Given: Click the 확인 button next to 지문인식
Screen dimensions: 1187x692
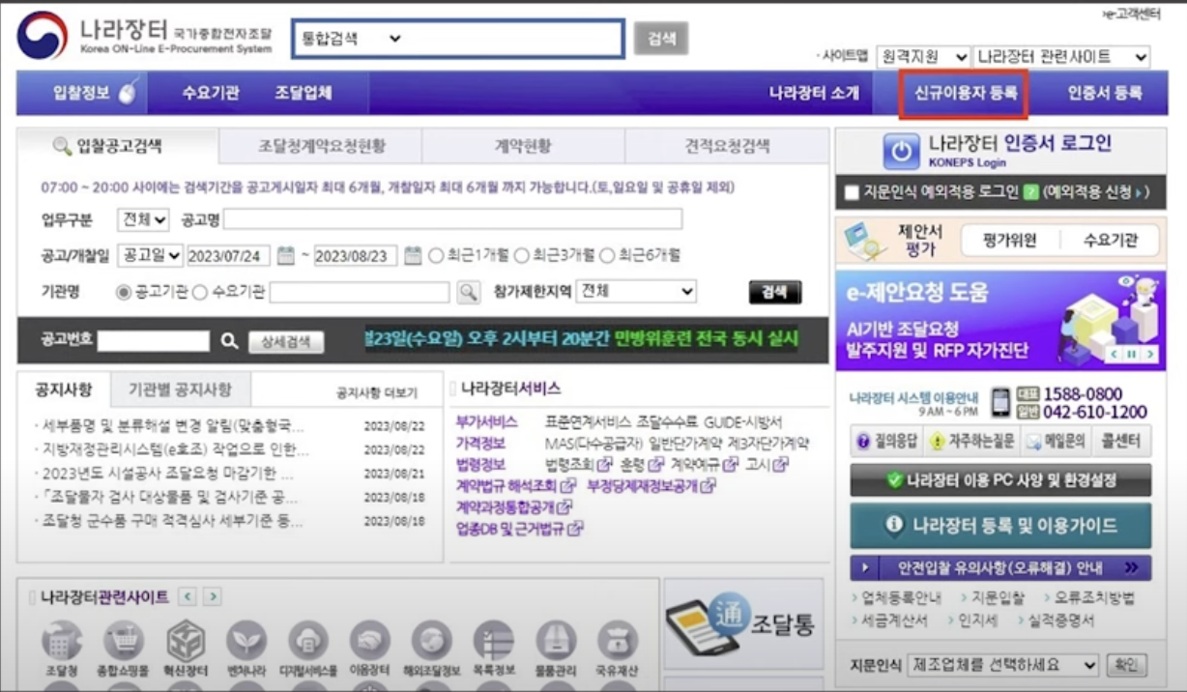Looking at the screenshot, I should (1126, 665).
